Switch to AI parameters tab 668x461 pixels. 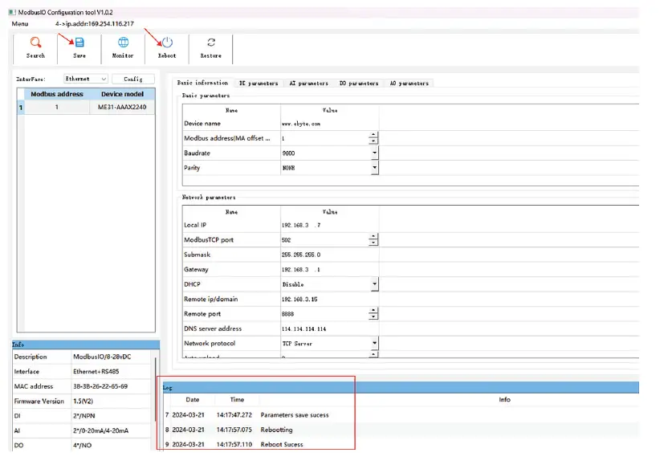tap(308, 83)
